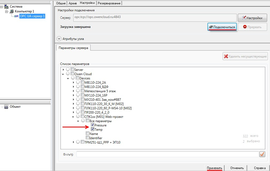This screenshot has width=270, height=171.
Task: Select radio button for Метеостанция 5 этаж
Action: (78, 91)
